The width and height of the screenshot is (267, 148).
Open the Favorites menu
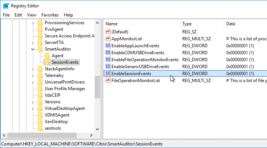(x=50, y=15)
